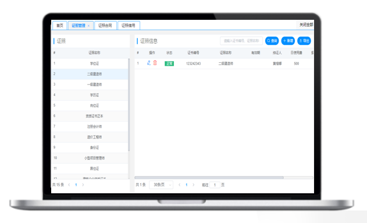The height and width of the screenshot is (223, 367).
Task: Close the 证照管理 tab with its x
Action: [89, 26]
